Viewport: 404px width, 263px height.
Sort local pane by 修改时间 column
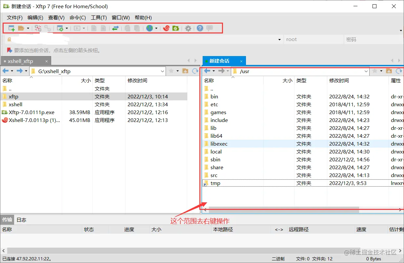(x=156, y=80)
